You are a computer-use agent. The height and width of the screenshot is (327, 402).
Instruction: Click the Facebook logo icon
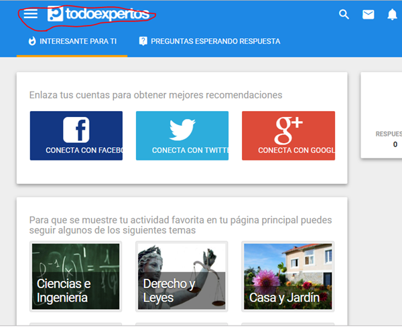(76, 130)
